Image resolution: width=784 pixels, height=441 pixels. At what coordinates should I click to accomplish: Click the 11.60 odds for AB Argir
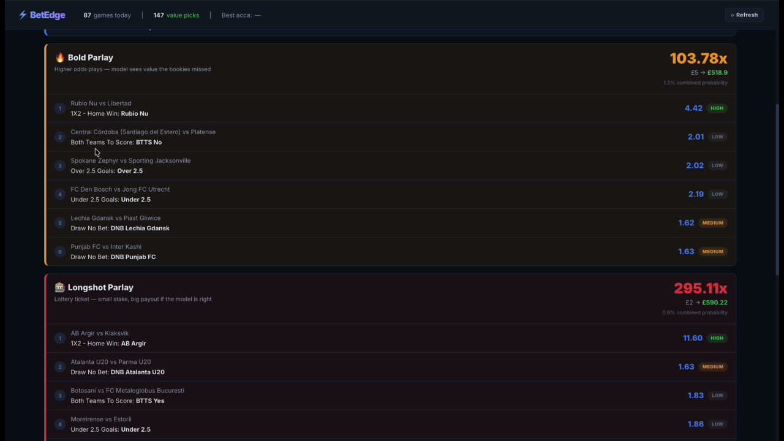click(693, 338)
